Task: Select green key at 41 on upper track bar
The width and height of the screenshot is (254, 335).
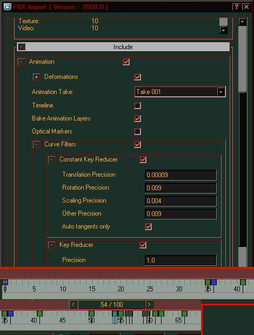Action: pyautogui.click(x=243, y=282)
